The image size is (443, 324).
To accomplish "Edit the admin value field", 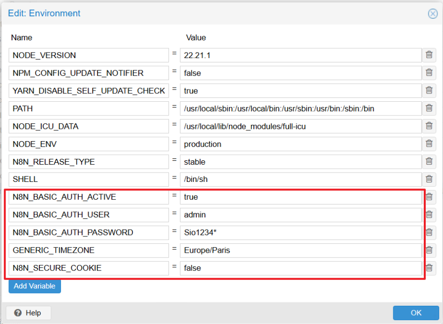I will coord(300,215).
